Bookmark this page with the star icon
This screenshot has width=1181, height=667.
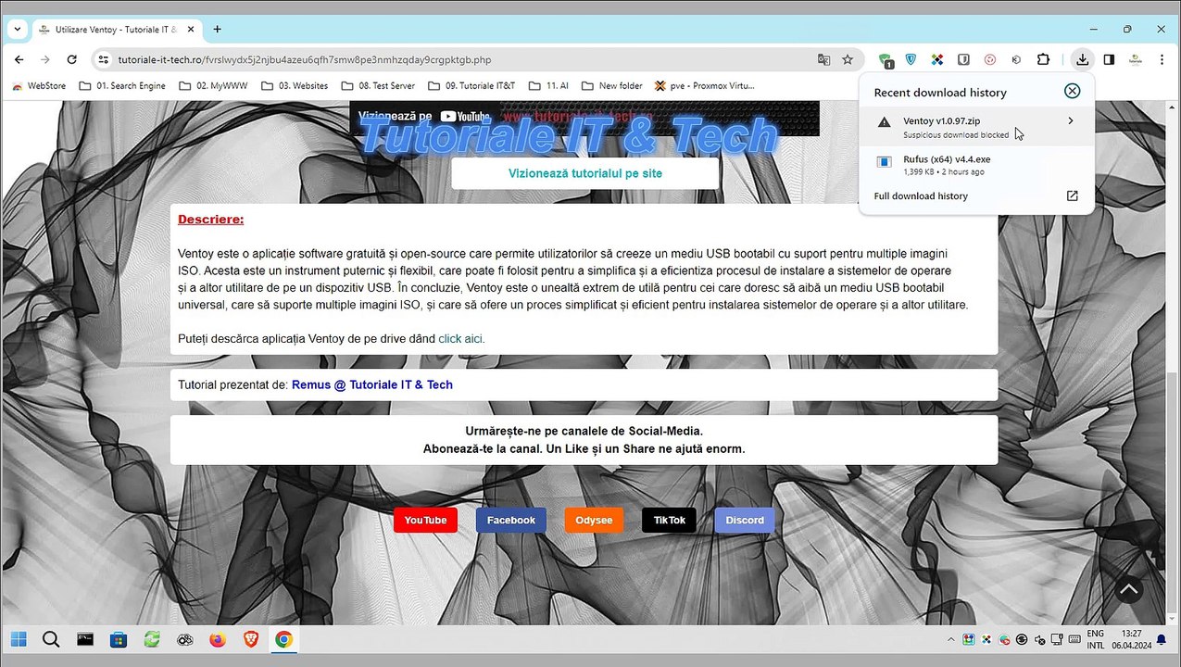pos(848,59)
